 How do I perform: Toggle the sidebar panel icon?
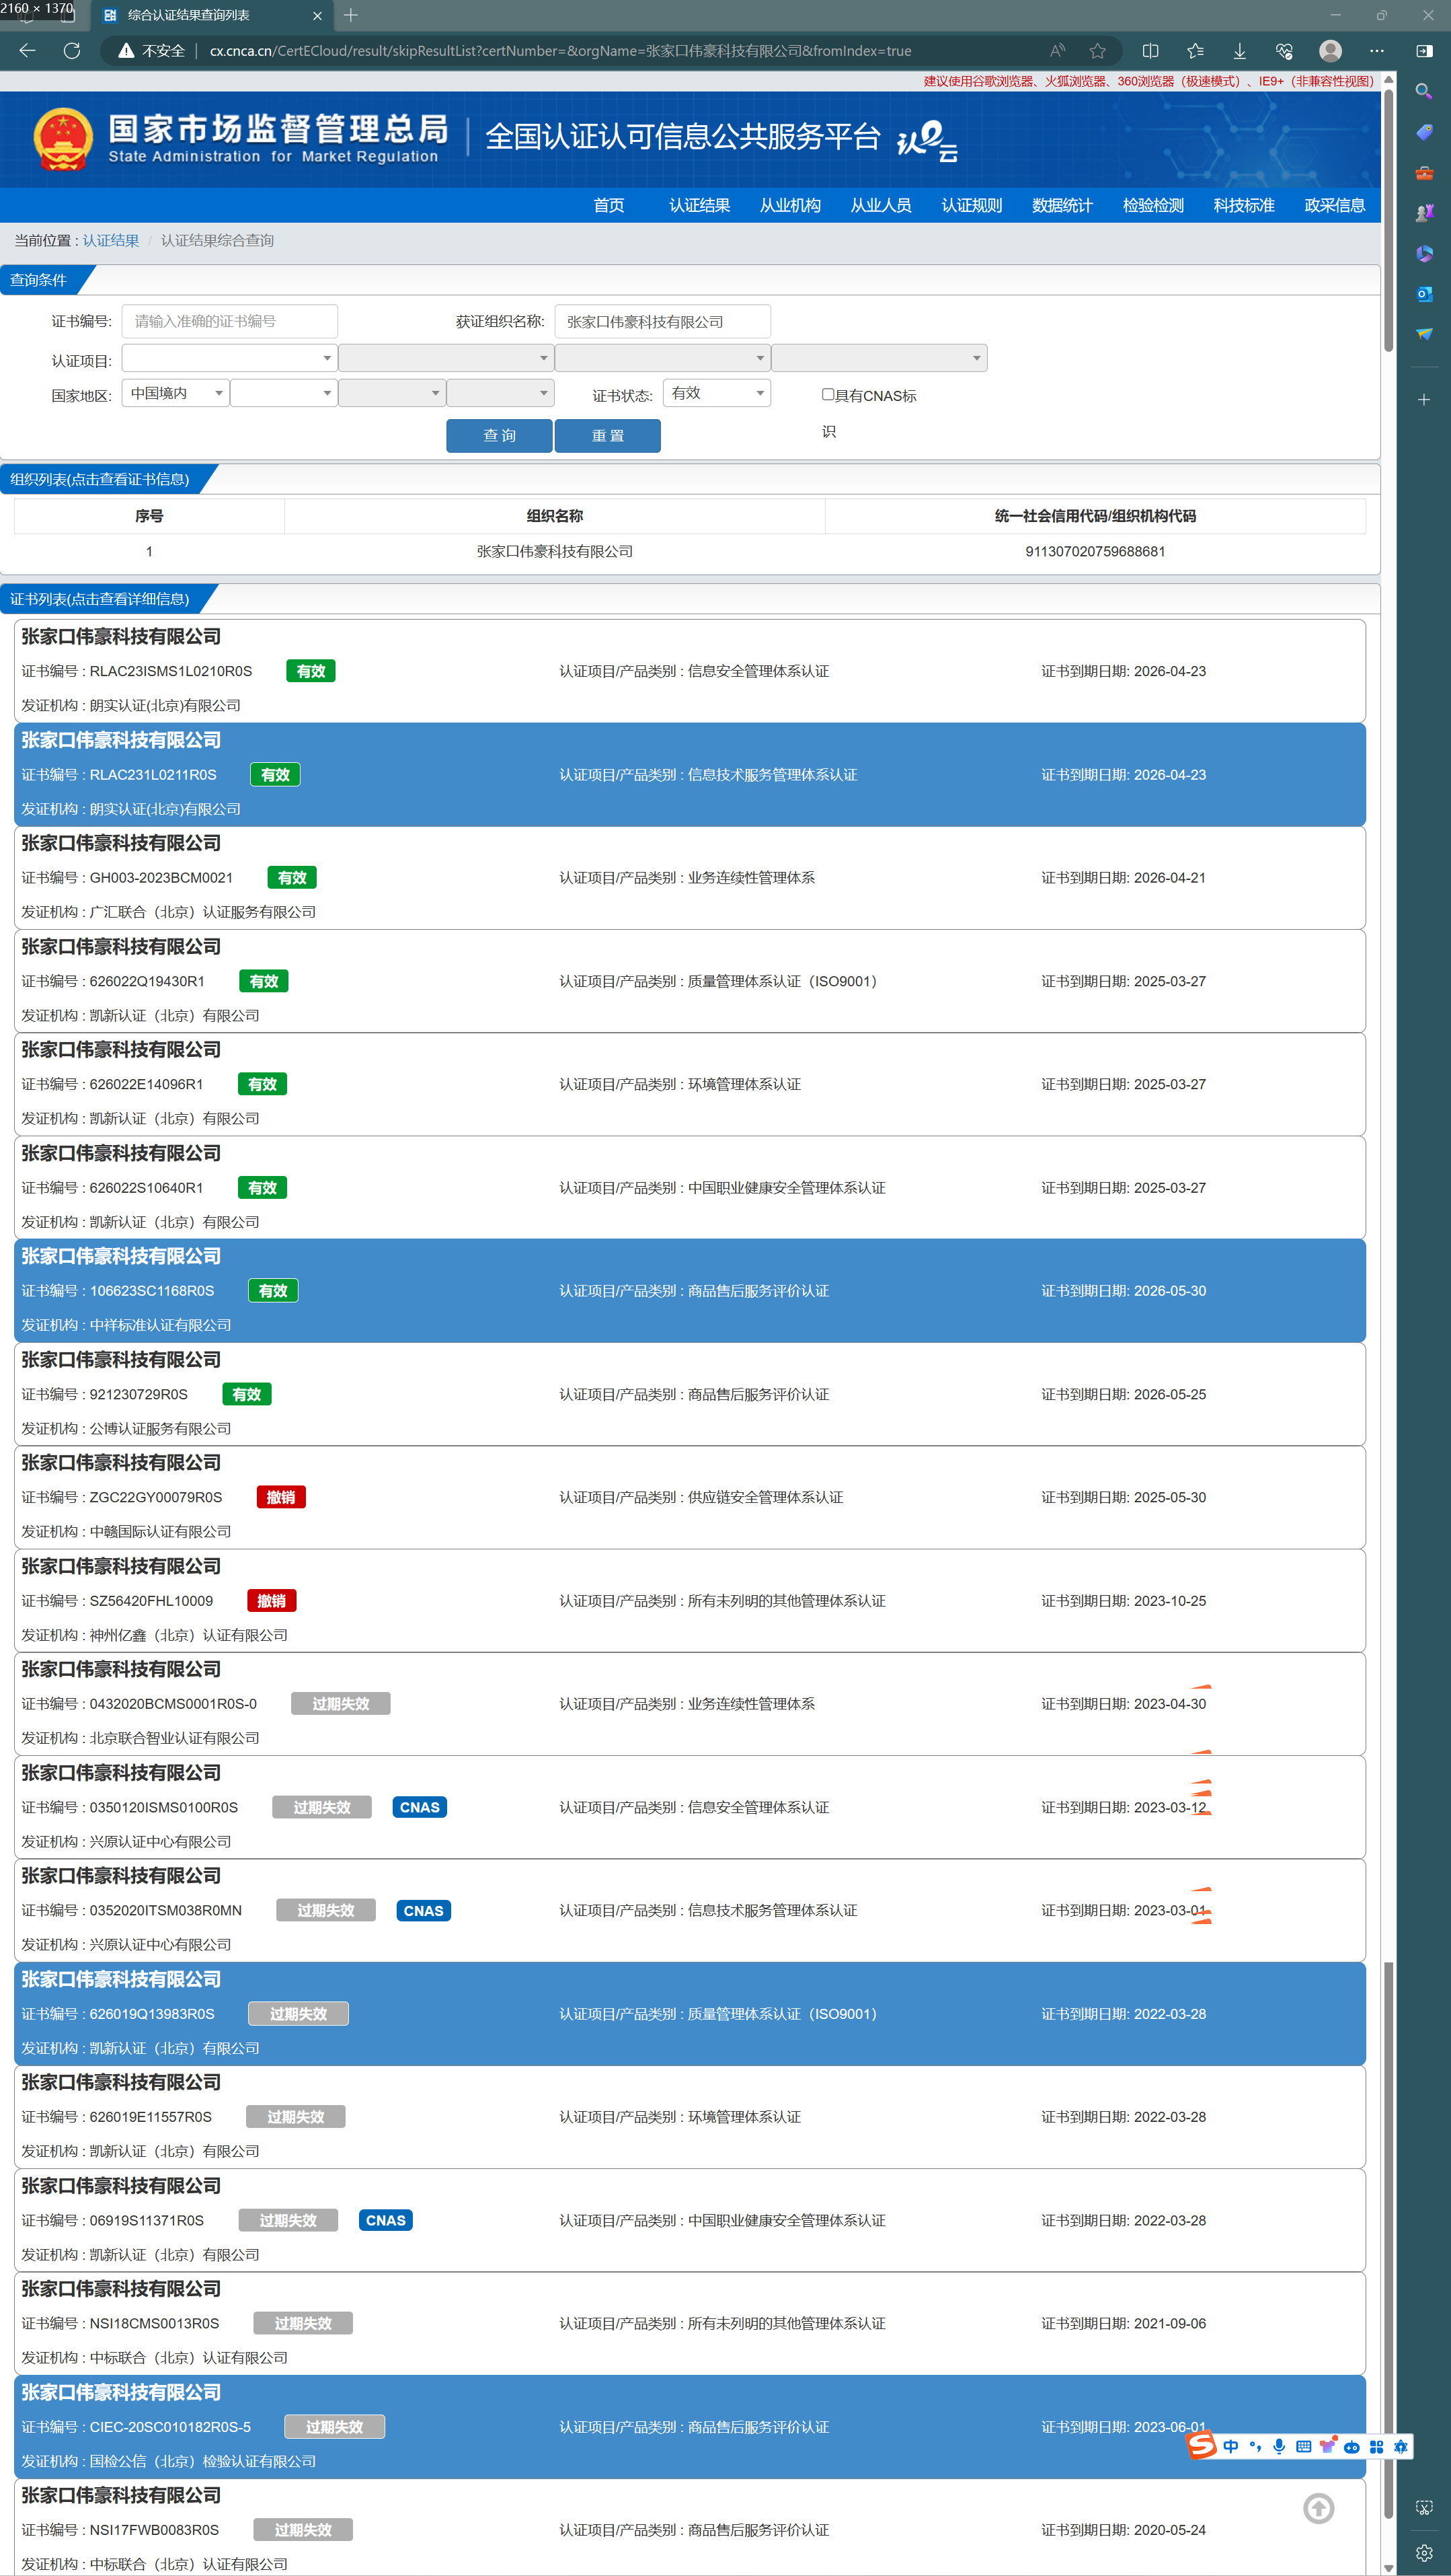point(1424,51)
